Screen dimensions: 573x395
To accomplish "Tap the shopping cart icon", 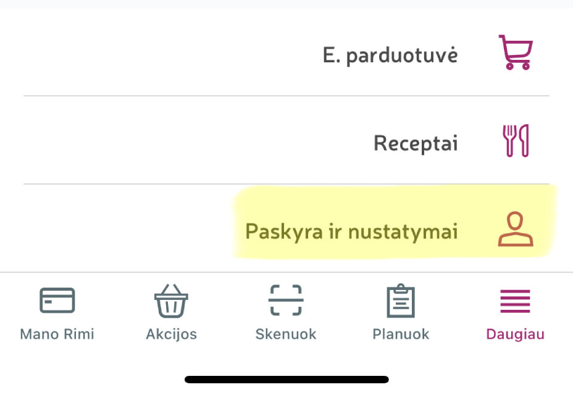I will [515, 53].
